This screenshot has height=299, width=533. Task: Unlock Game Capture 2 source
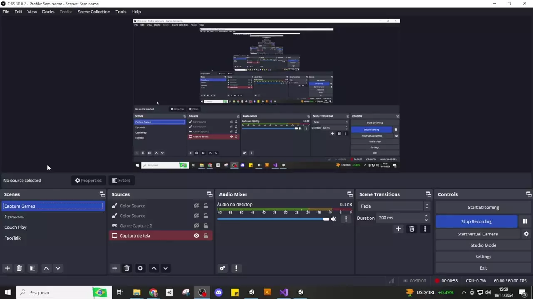coord(206,225)
